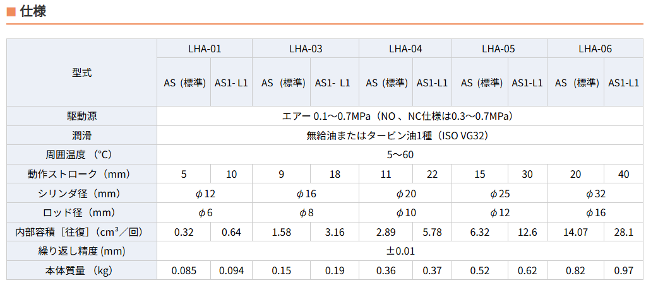Screen dimensions: 646x283
Task: Click the LHA-04 model header cell
Action: [405, 49]
